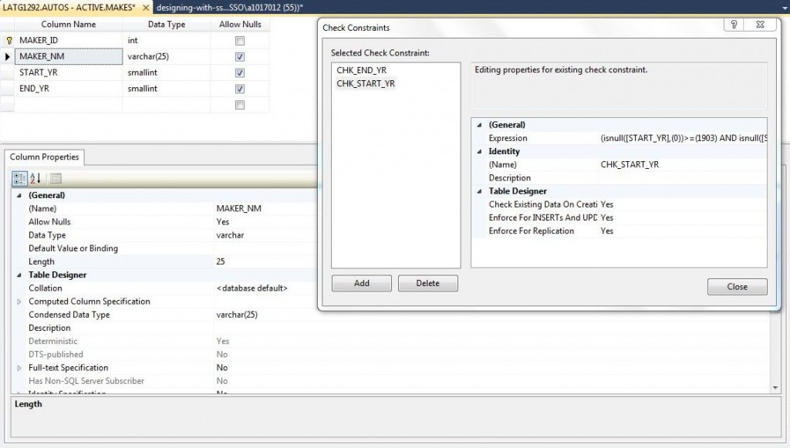Open the Collation dropdown

255,288
